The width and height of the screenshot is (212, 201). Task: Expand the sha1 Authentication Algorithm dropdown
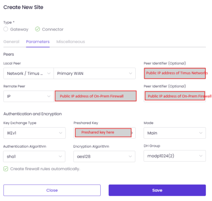point(34,156)
